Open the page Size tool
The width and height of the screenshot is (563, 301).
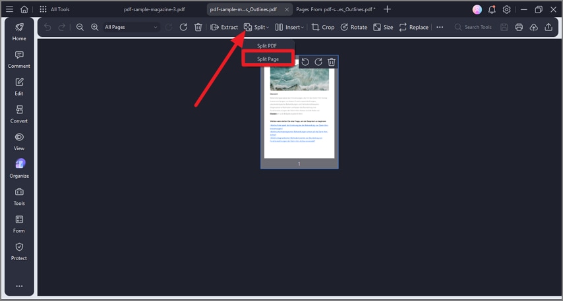coord(383,27)
